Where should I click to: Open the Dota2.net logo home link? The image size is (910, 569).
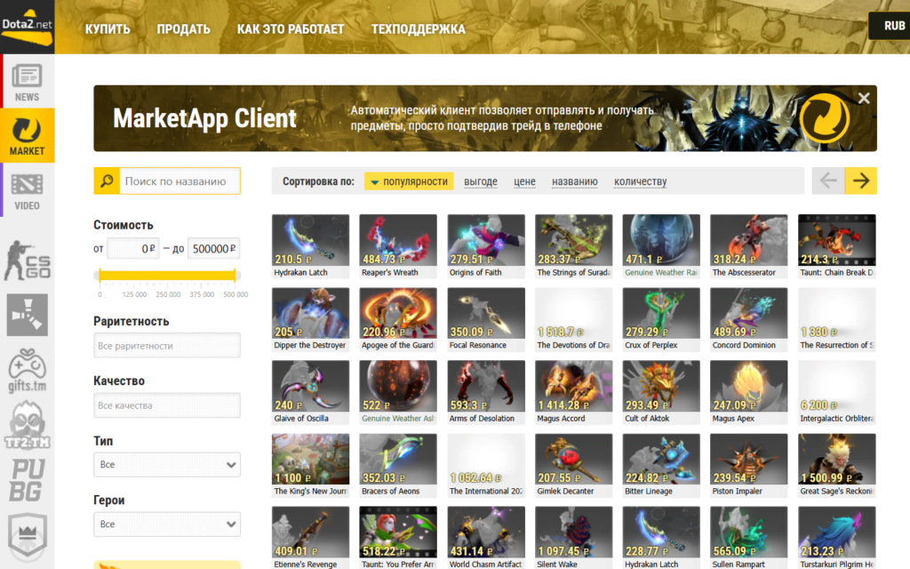point(28,27)
